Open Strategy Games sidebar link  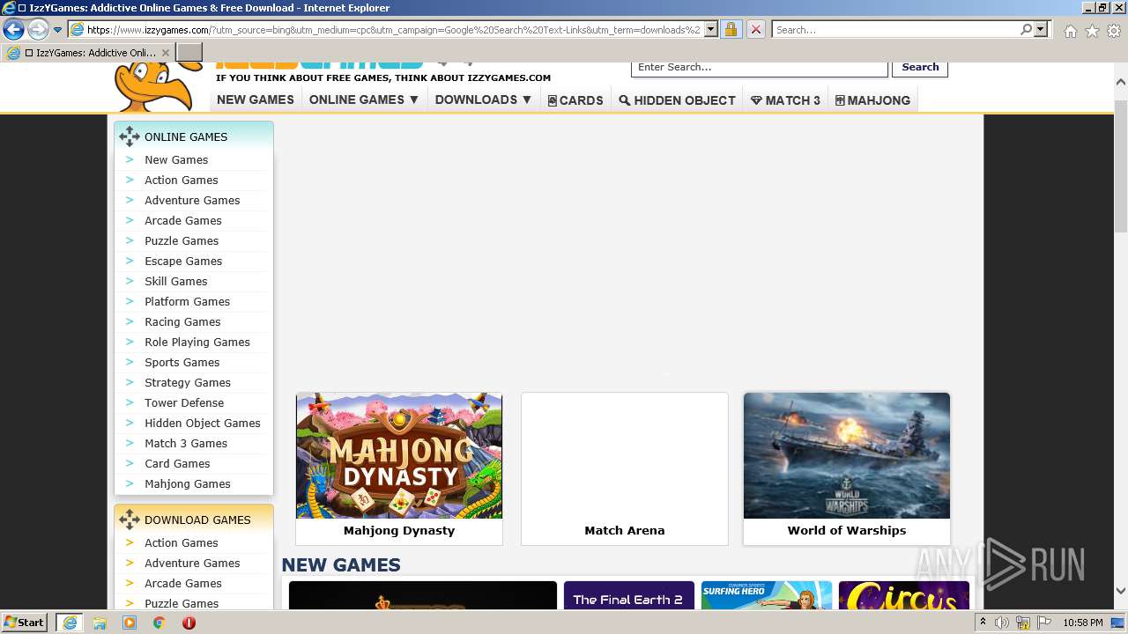188,382
